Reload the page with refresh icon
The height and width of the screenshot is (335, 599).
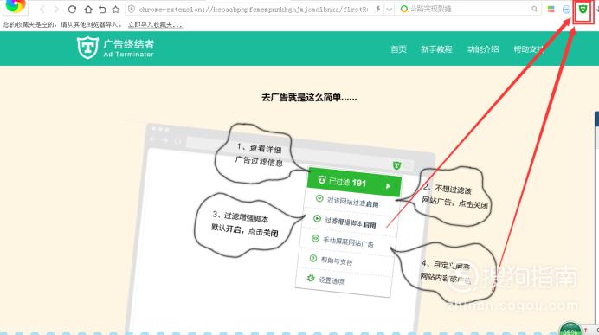72,9
